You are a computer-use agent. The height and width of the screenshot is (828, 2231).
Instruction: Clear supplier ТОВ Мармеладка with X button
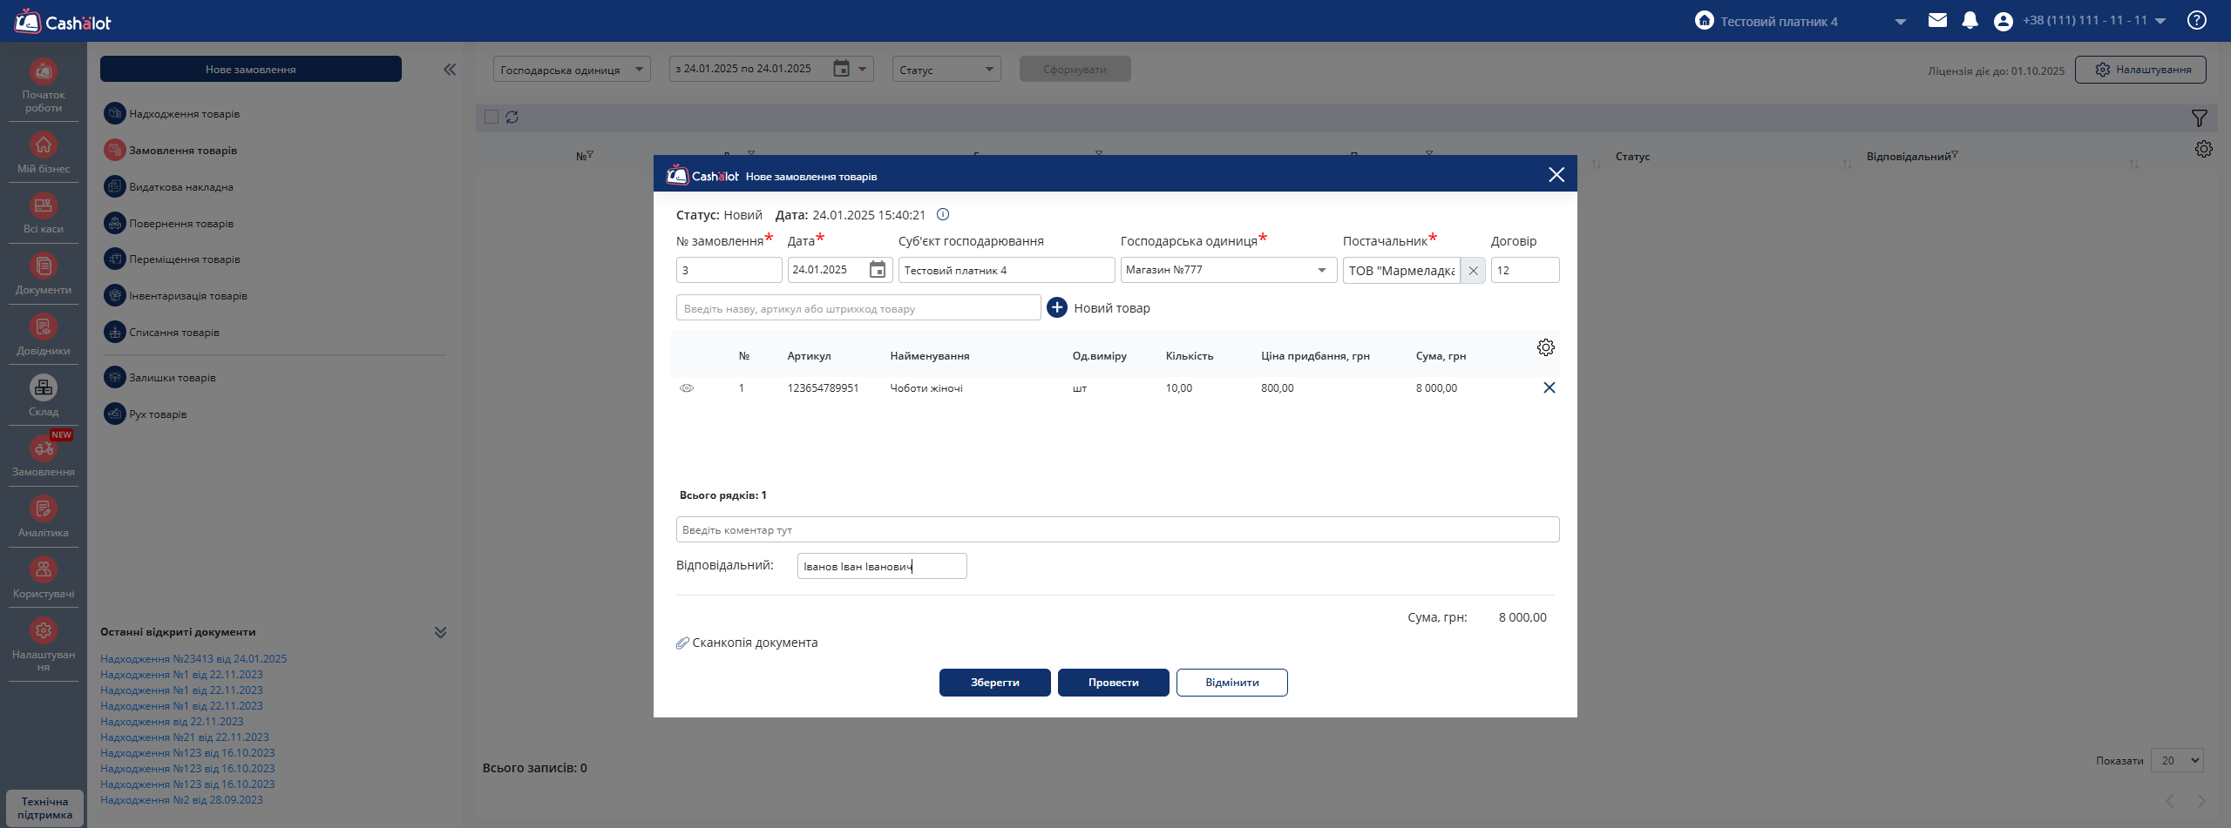pos(1474,271)
